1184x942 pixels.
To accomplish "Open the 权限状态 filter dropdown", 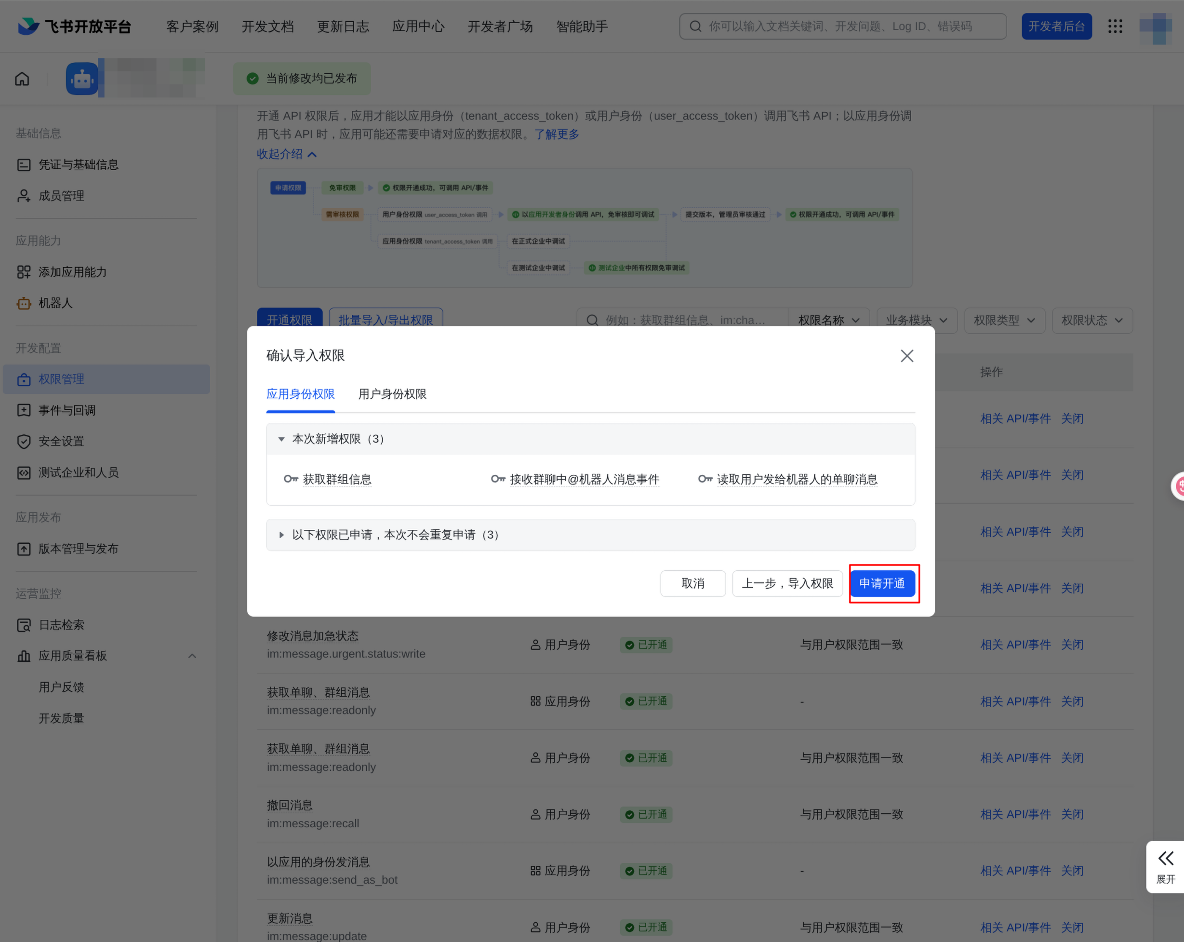I will [1092, 320].
